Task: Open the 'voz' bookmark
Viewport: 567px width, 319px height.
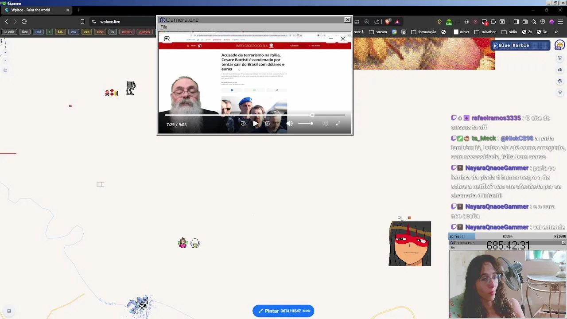Action: [x=74, y=32]
